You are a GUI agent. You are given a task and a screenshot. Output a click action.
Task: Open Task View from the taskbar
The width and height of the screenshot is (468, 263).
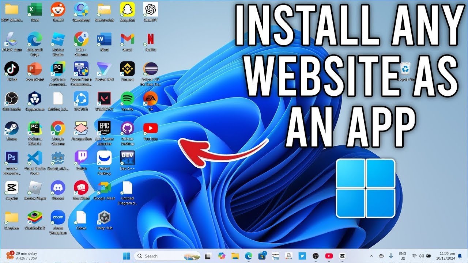point(208,256)
